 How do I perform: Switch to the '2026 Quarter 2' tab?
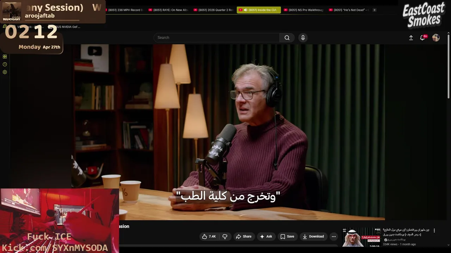214,10
